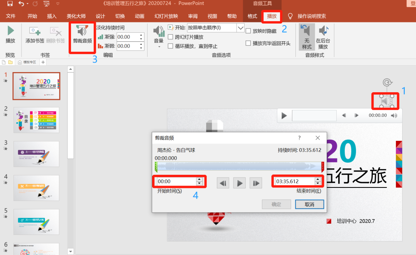The height and width of the screenshot is (255, 416).
Task: Enable Play Across Slides checkbox
Action: point(171,37)
